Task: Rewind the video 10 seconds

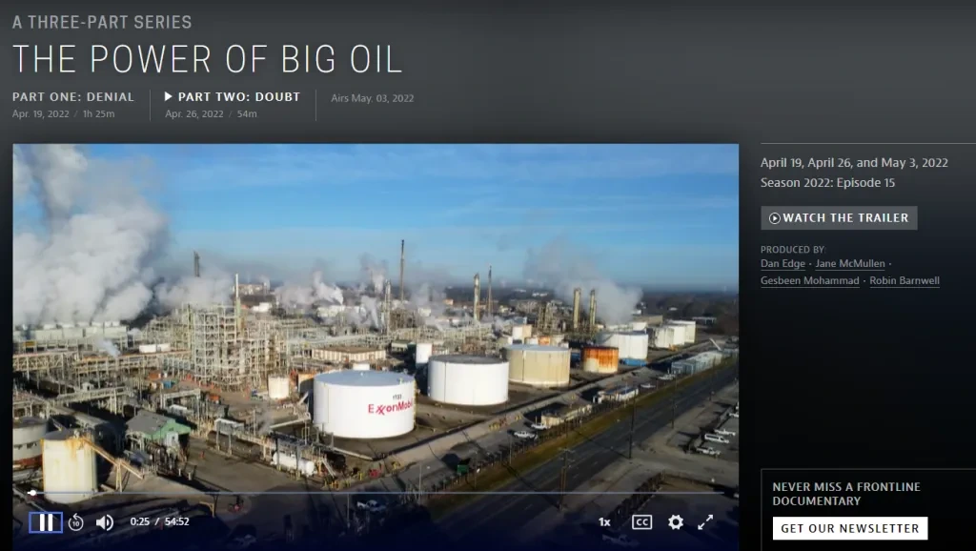Action: pyautogui.click(x=76, y=522)
